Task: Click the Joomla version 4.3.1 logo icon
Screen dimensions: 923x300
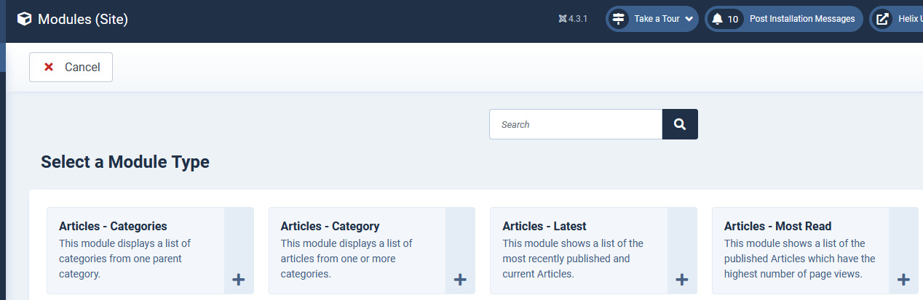Action: pos(563,19)
